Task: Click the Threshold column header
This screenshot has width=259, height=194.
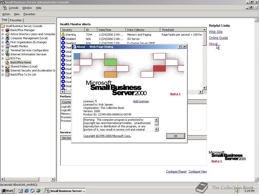Action: point(181,30)
